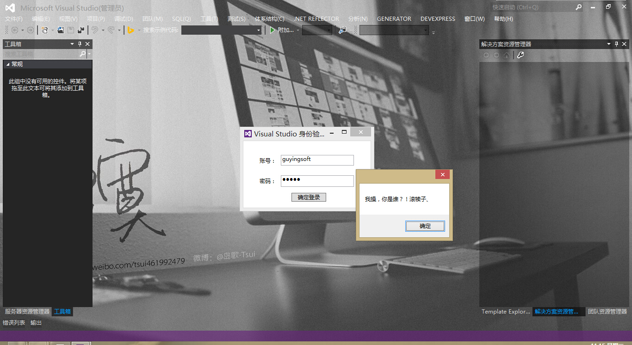Pin the Solution Explorer panel pushpin
632x345 pixels.
tap(616, 44)
